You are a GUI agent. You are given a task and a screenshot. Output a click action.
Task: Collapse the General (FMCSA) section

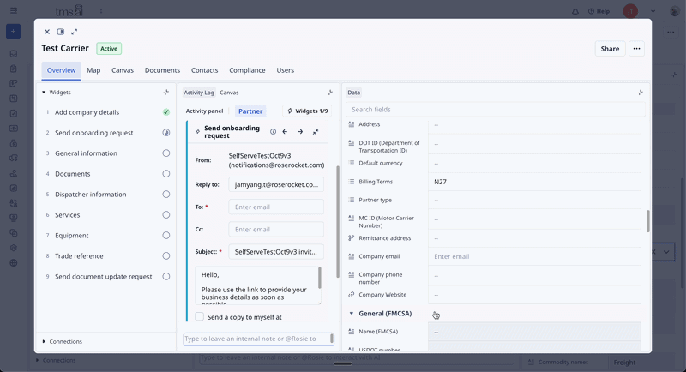(351, 314)
